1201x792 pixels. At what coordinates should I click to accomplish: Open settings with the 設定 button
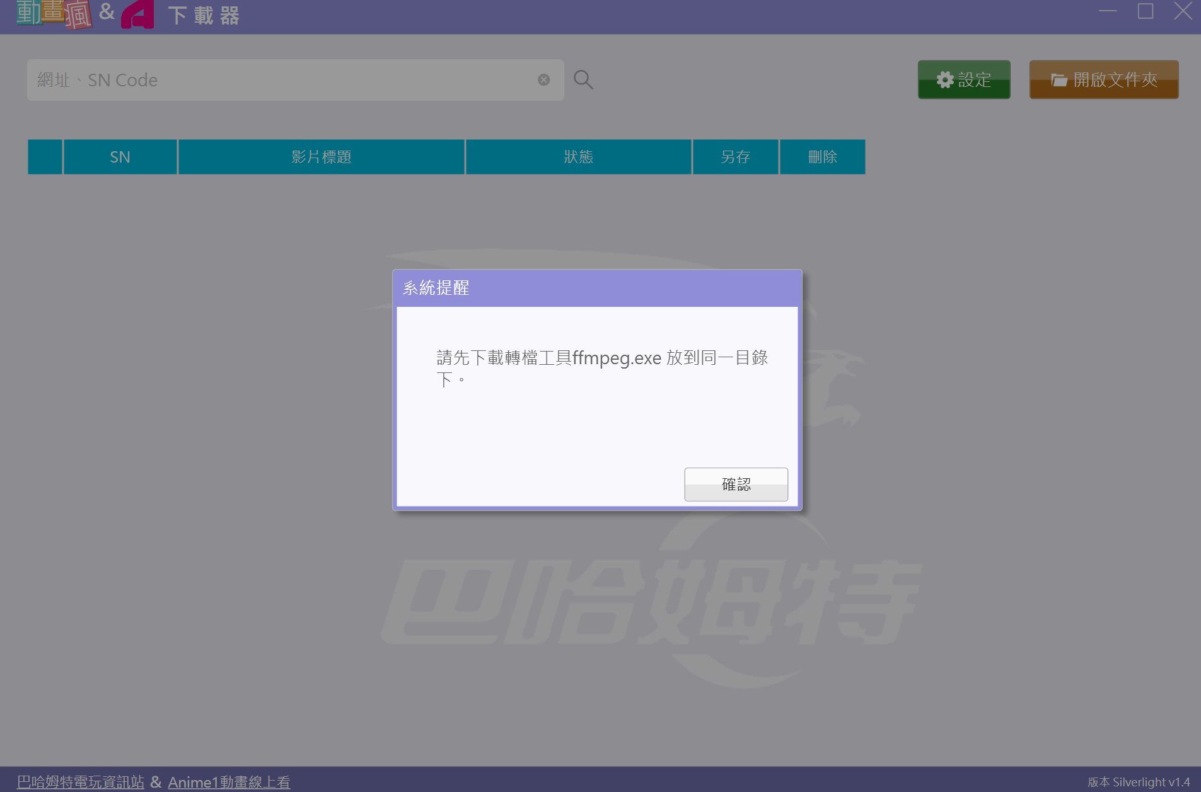point(963,80)
